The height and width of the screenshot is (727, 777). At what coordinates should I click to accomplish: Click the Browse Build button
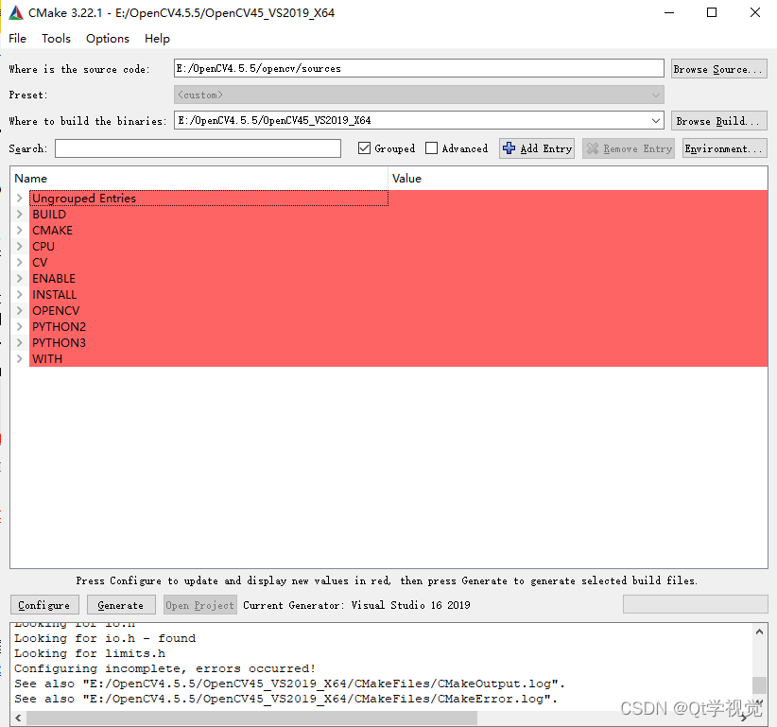719,121
